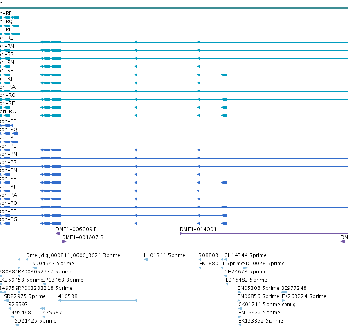Viewport: 348px width, 327px height.
Task: Select the DME1-001A07.R feature label
Action: (x=83, y=237)
